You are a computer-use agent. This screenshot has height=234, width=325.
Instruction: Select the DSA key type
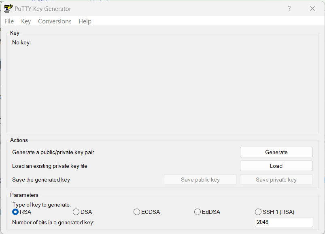82,212
